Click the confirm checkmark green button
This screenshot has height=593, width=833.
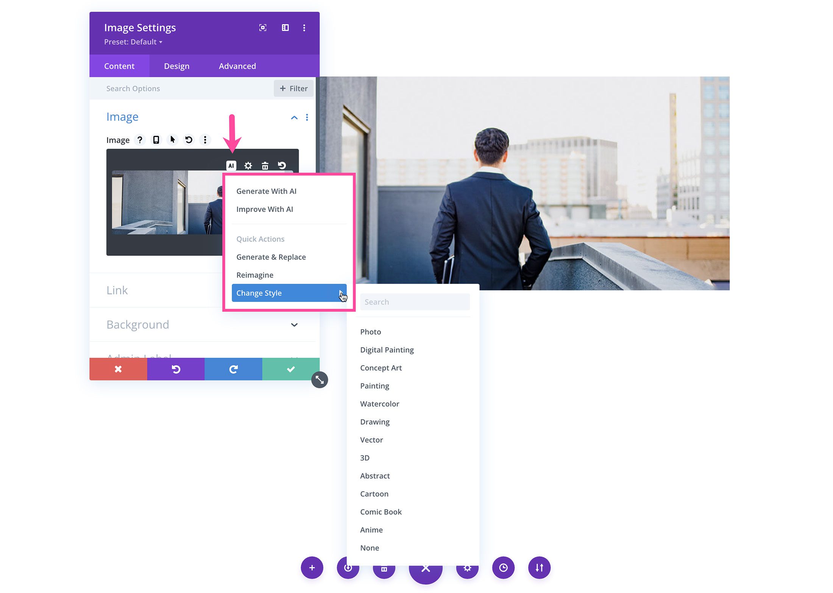(290, 368)
